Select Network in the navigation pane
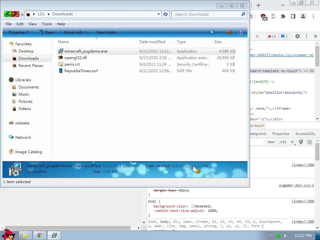Screen dimensions: 320x240 (23, 137)
